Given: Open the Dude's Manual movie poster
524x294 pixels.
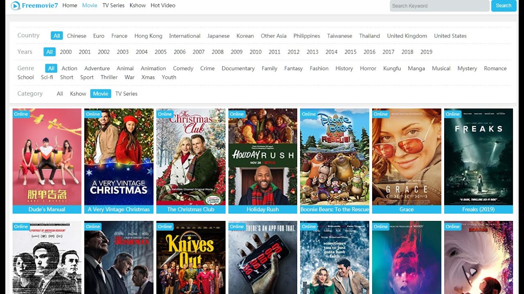Looking at the screenshot, I should 47,157.
